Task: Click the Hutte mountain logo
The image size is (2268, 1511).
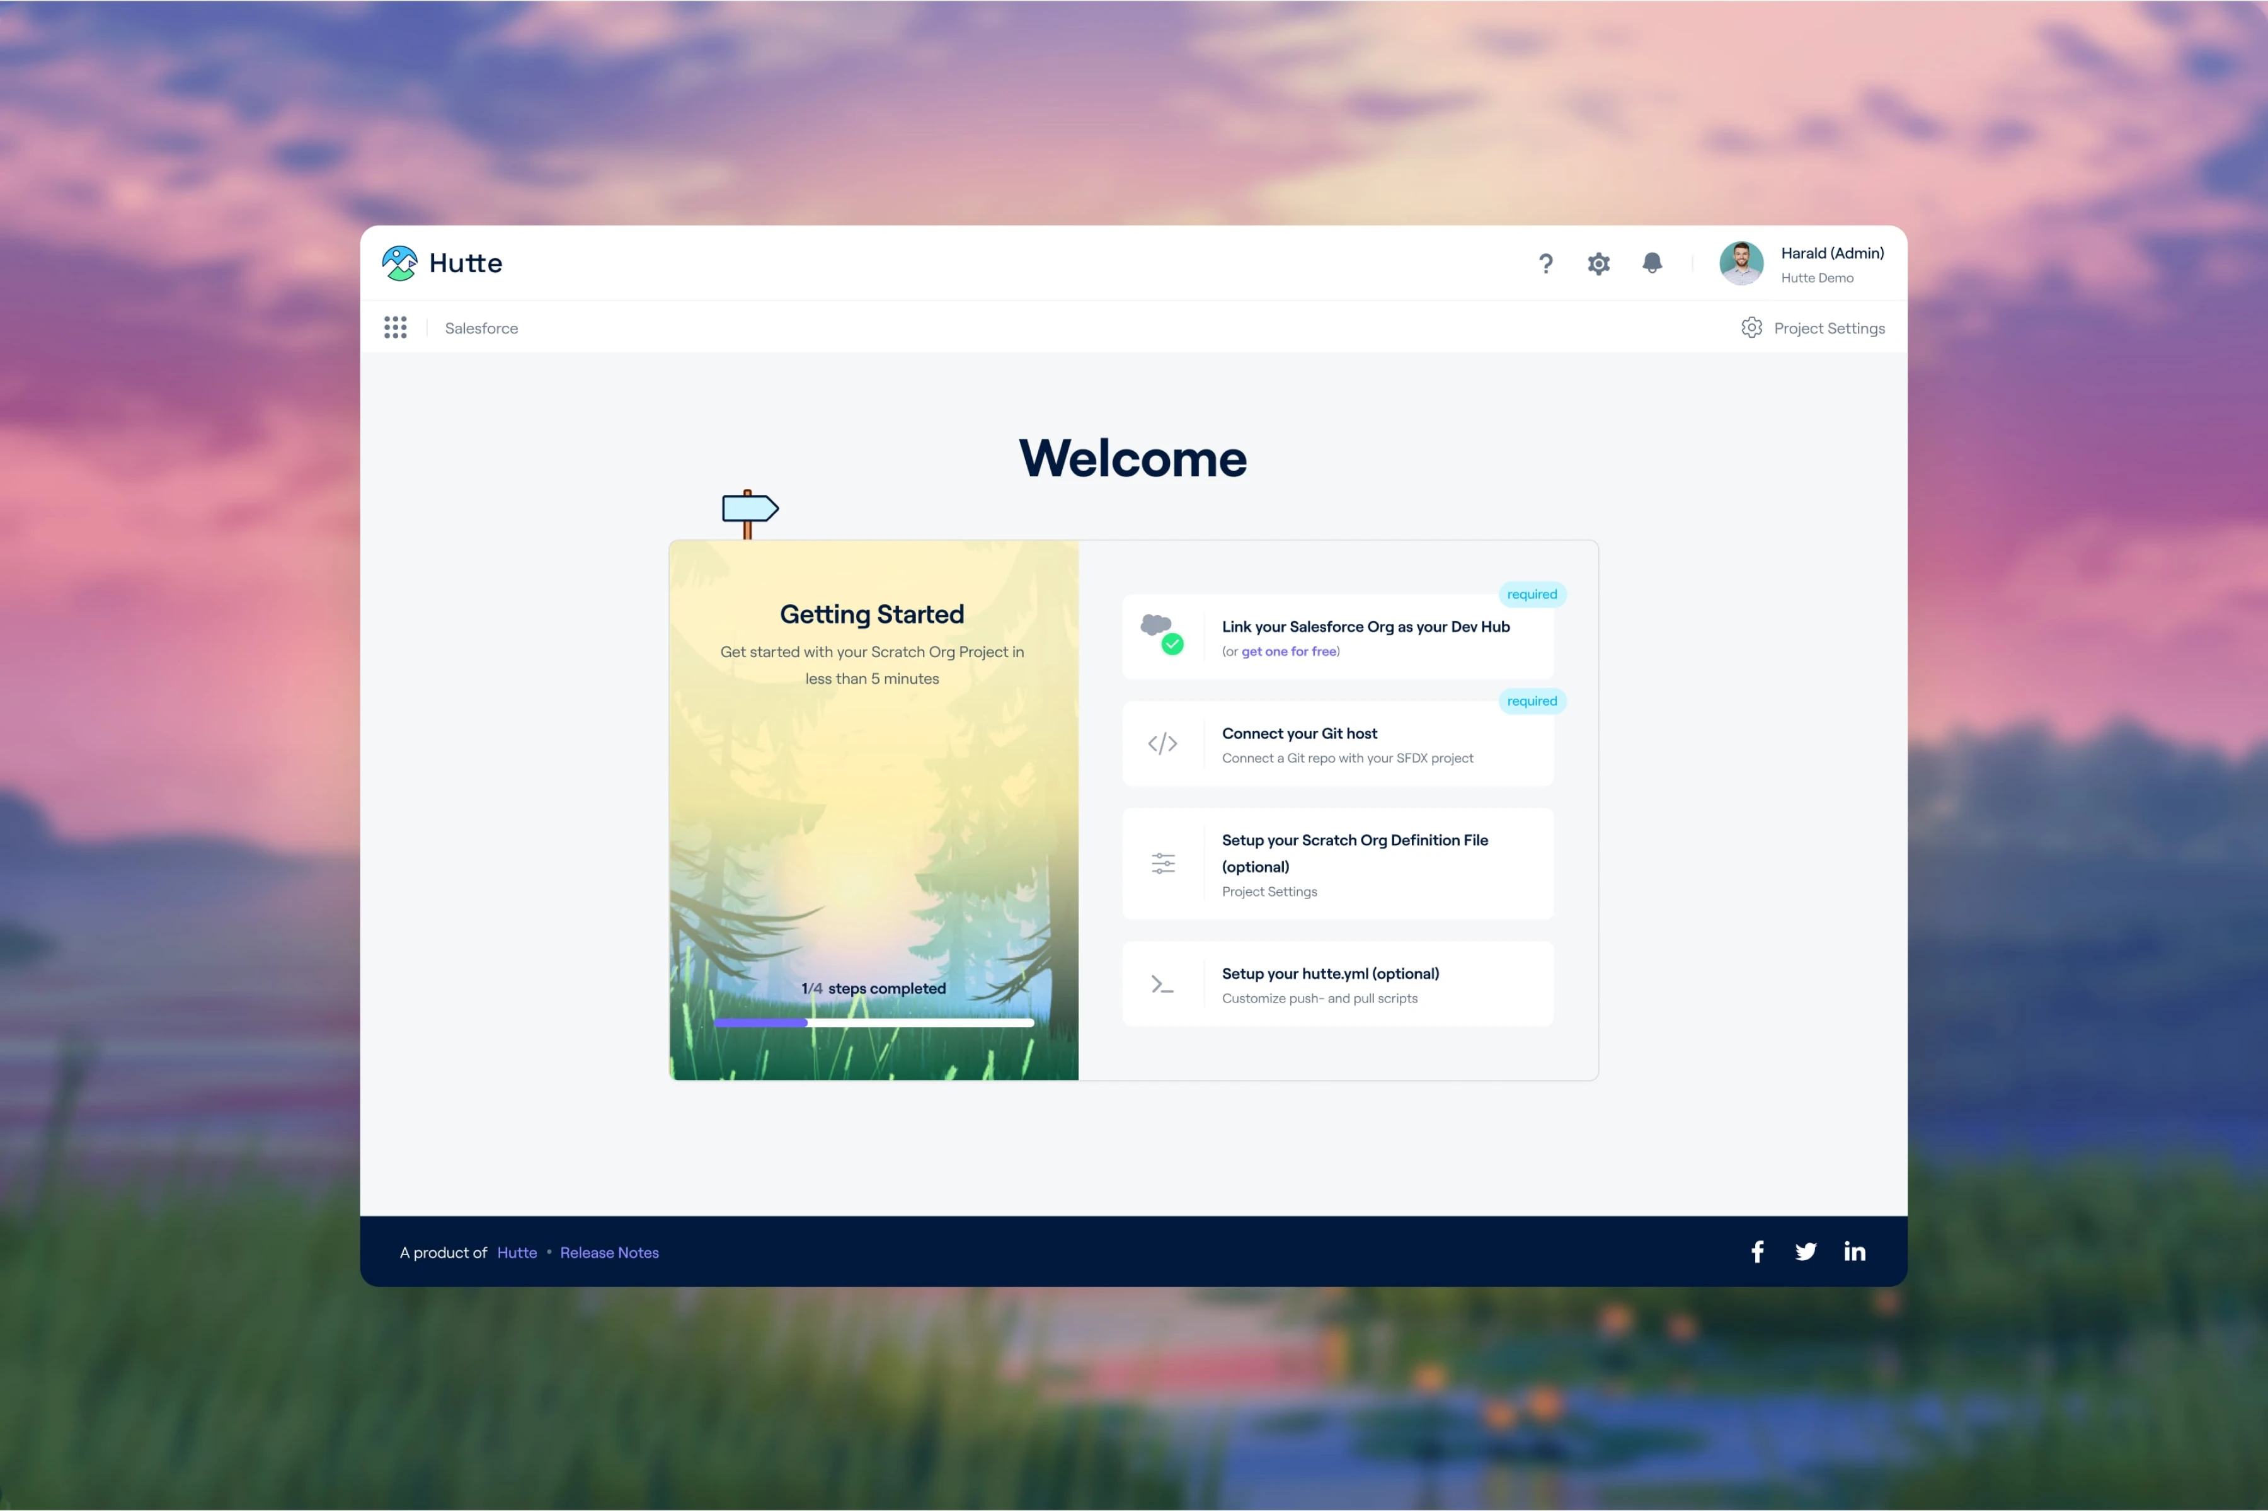Action: (399, 261)
